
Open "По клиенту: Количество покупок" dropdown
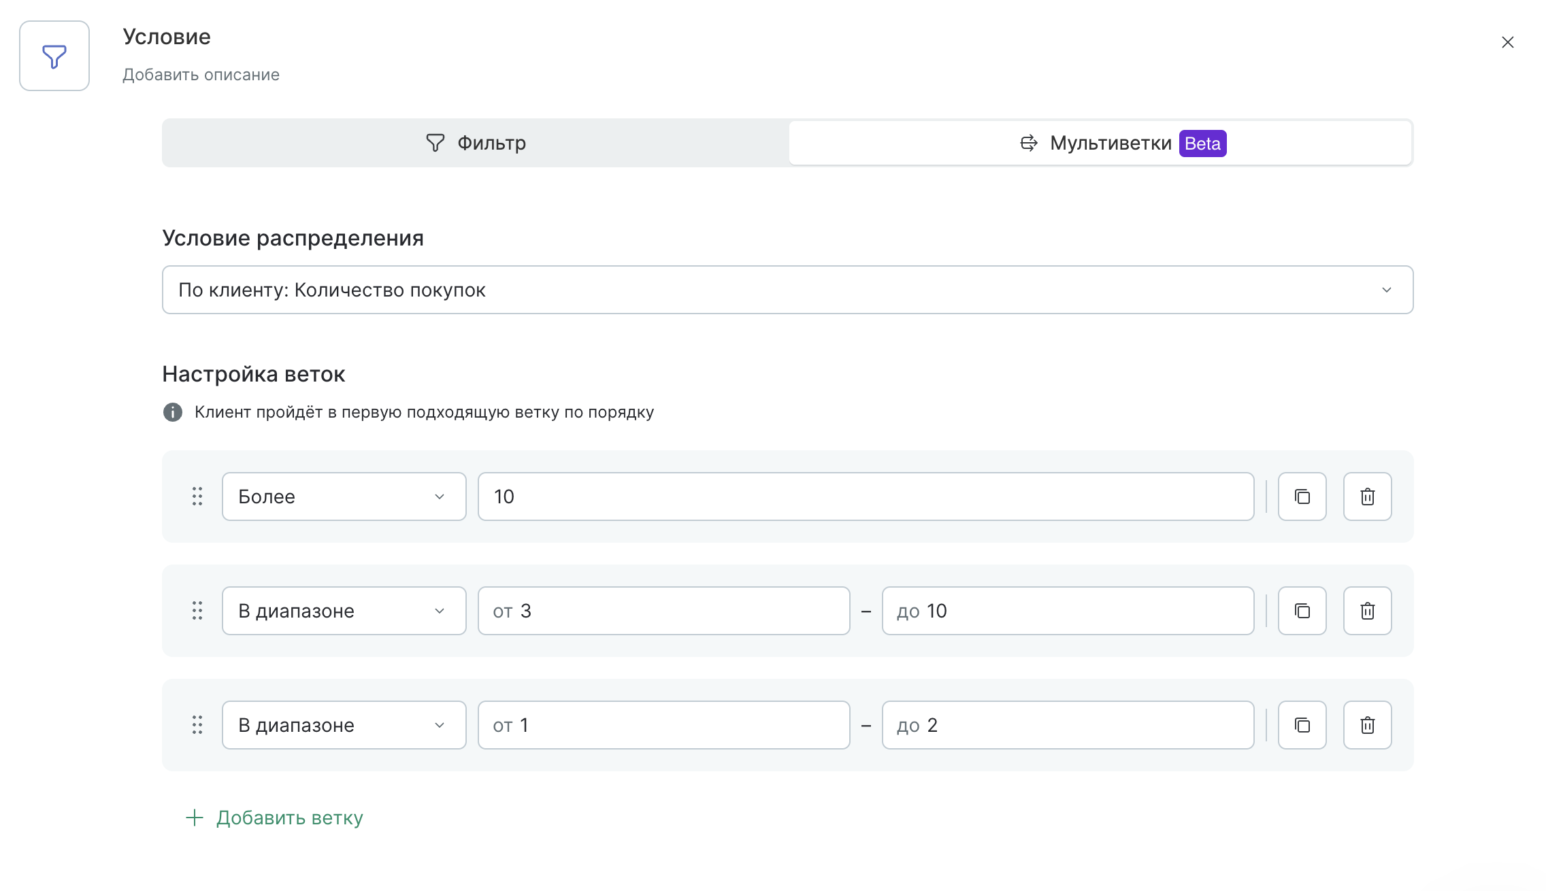pos(787,290)
